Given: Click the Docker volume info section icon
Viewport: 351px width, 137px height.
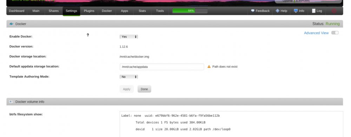Looking at the screenshot, I should pos(11,102).
